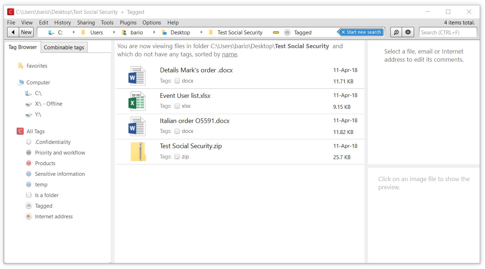Toggle the Is a folder checkbox icon
This screenshot has height=269, width=485.
click(29, 195)
